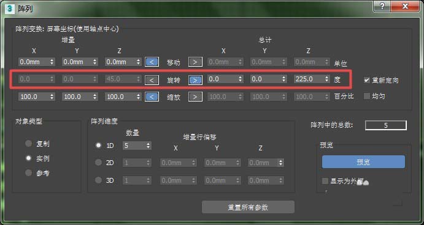
Task: Click the 阵列变换: 屏幕坐标 group heading
Action: point(67,29)
